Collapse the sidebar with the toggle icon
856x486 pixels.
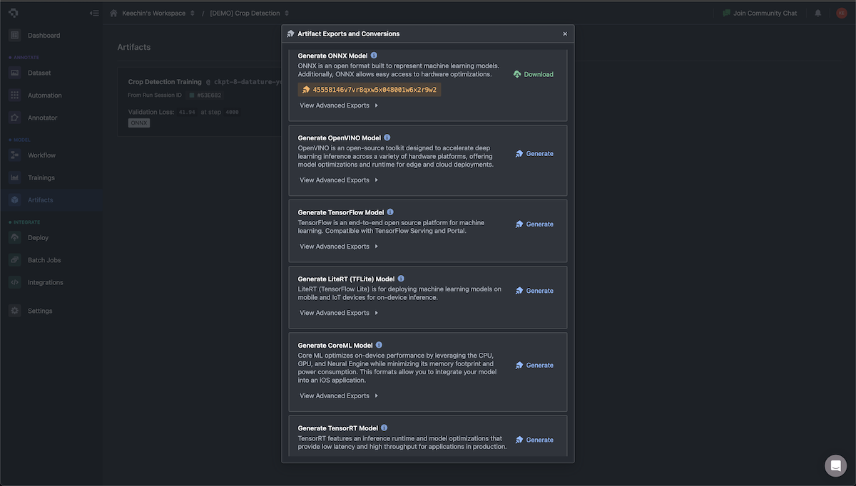coord(94,13)
